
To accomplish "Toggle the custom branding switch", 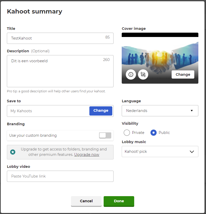I will coord(105,135).
